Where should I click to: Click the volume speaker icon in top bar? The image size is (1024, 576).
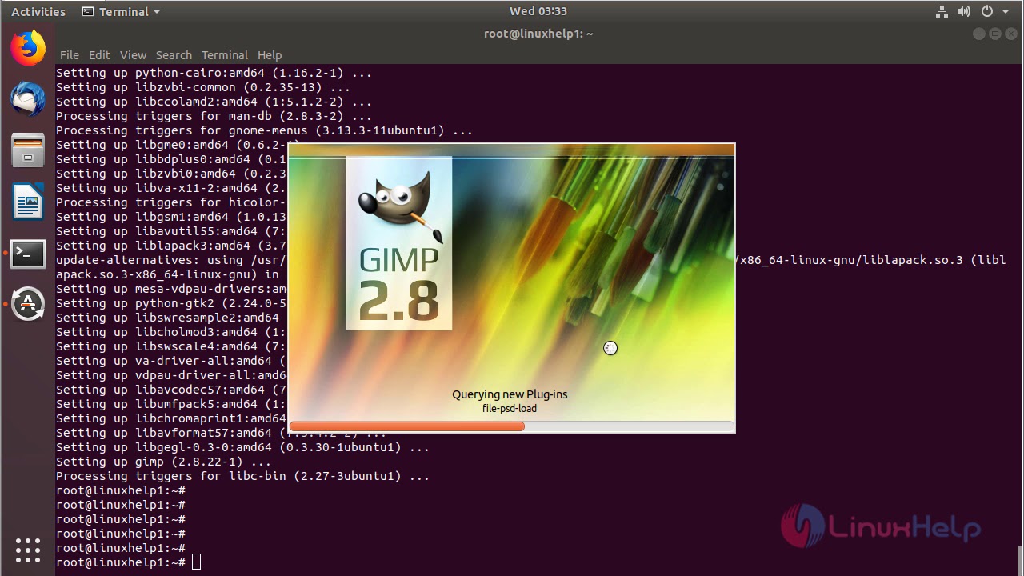pos(963,11)
